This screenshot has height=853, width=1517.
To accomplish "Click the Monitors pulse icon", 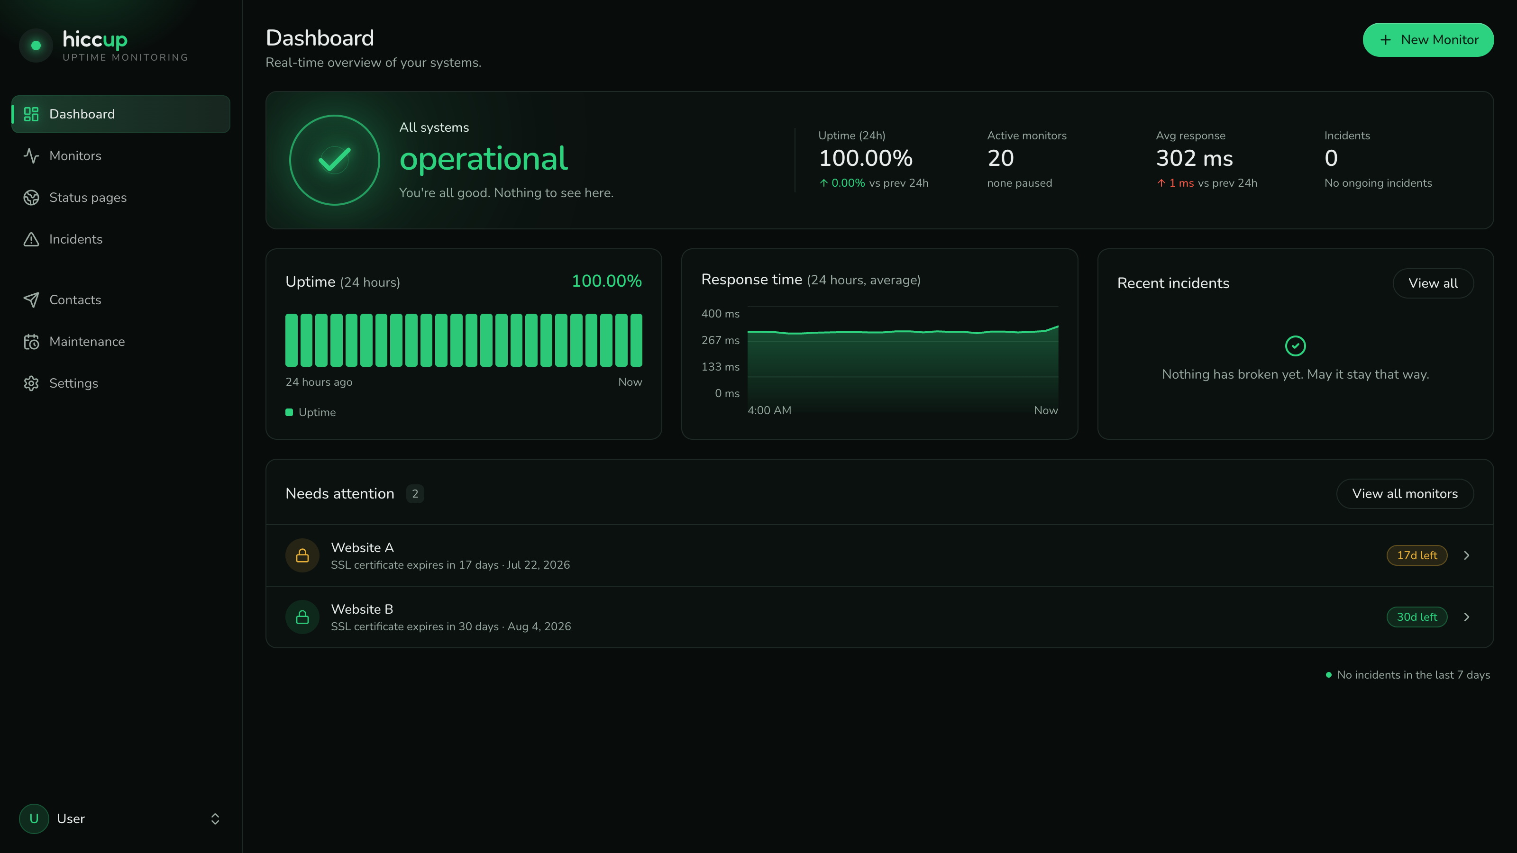I will 31,156.
